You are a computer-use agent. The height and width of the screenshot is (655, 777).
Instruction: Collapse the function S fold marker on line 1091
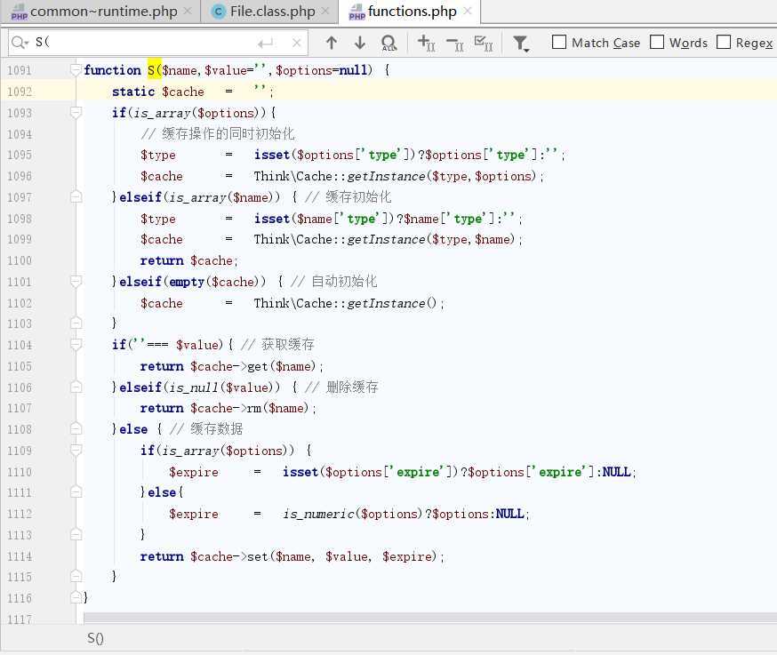tap(76, 70)
